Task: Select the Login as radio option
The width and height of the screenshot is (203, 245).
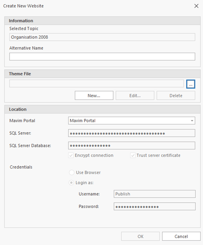Action: point(72,183)
